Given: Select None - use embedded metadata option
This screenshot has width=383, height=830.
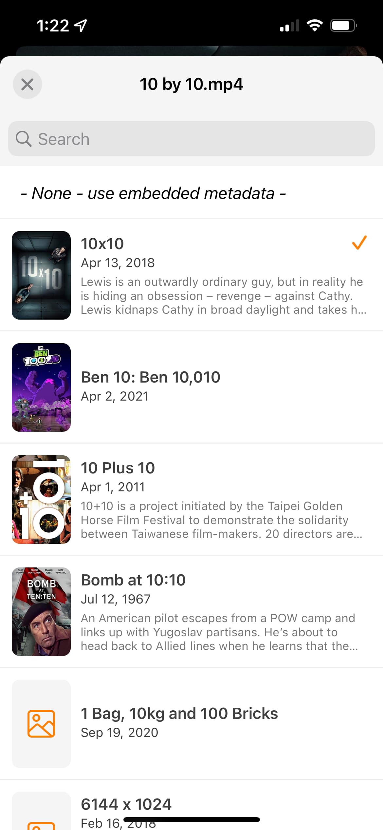Looking at the screenshot, I should (x=191, y=193).
